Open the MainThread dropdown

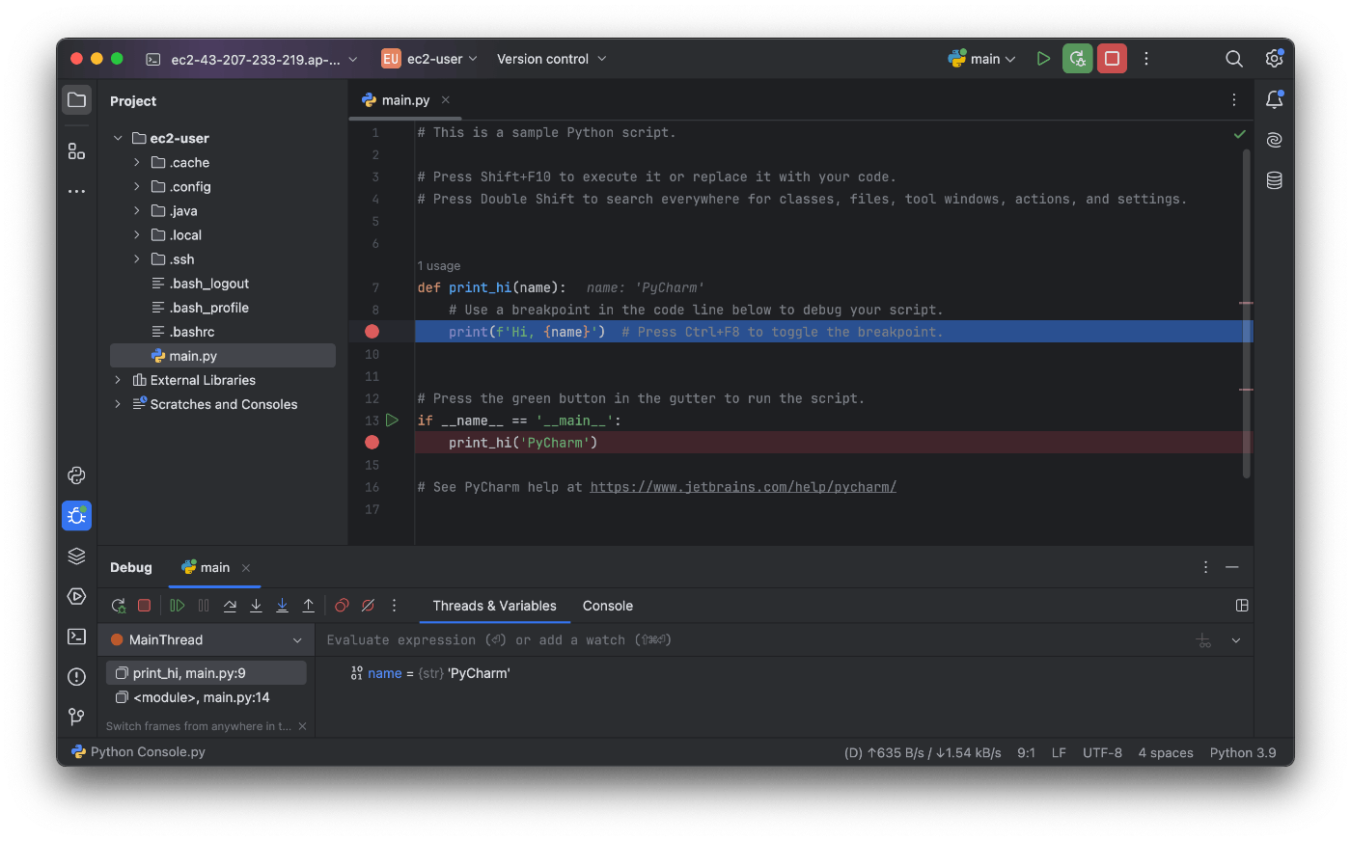coord(207,639)
